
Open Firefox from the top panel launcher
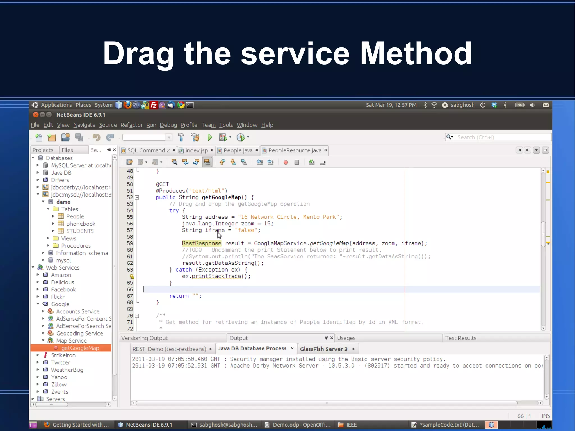pos(128,105)
